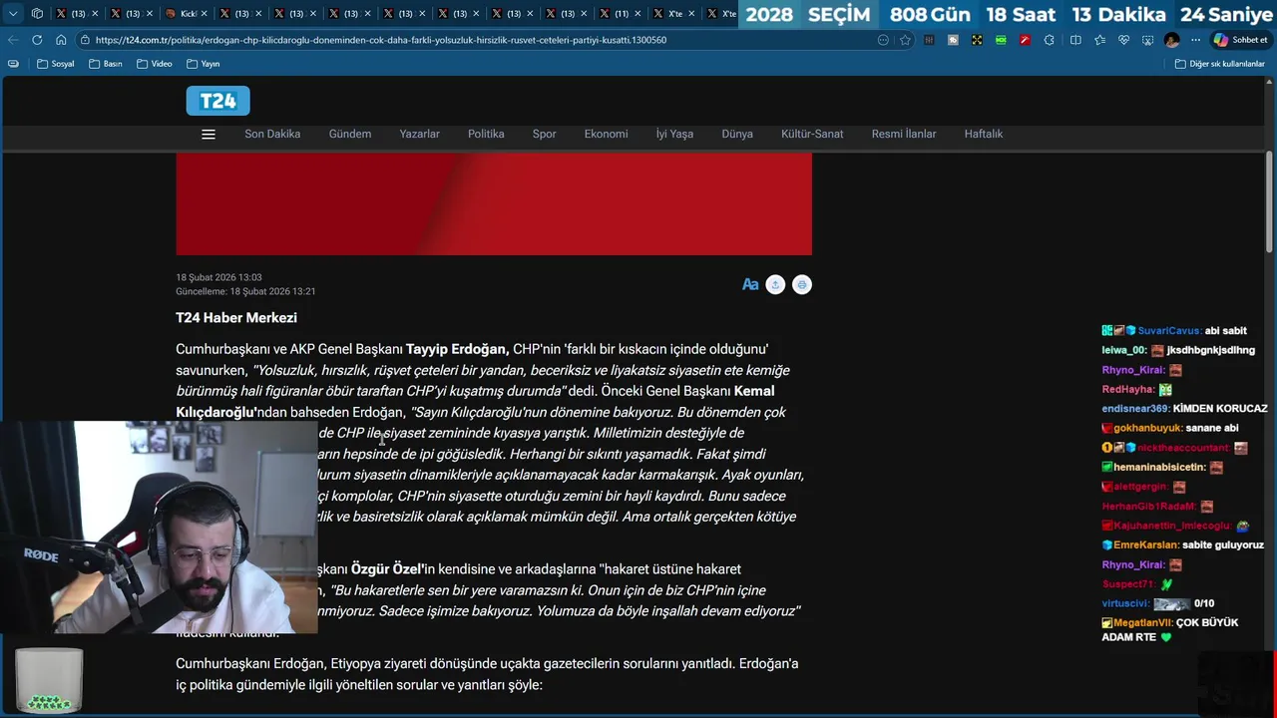
Task: Open Ekonomi section
Action: pos(607,134)
